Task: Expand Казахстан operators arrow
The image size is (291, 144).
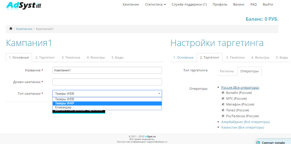Action: tap(218, 128)
